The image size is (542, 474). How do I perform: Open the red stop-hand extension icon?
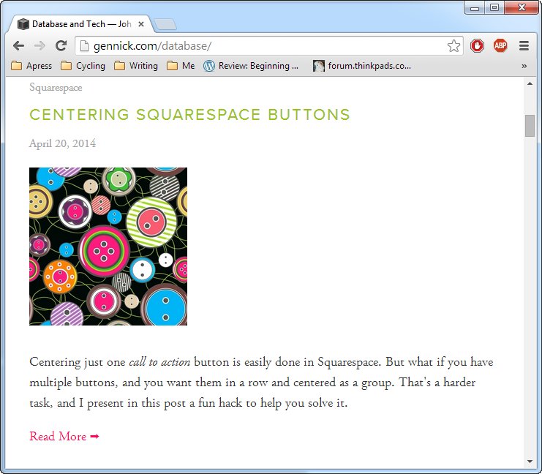click(478, 45)
